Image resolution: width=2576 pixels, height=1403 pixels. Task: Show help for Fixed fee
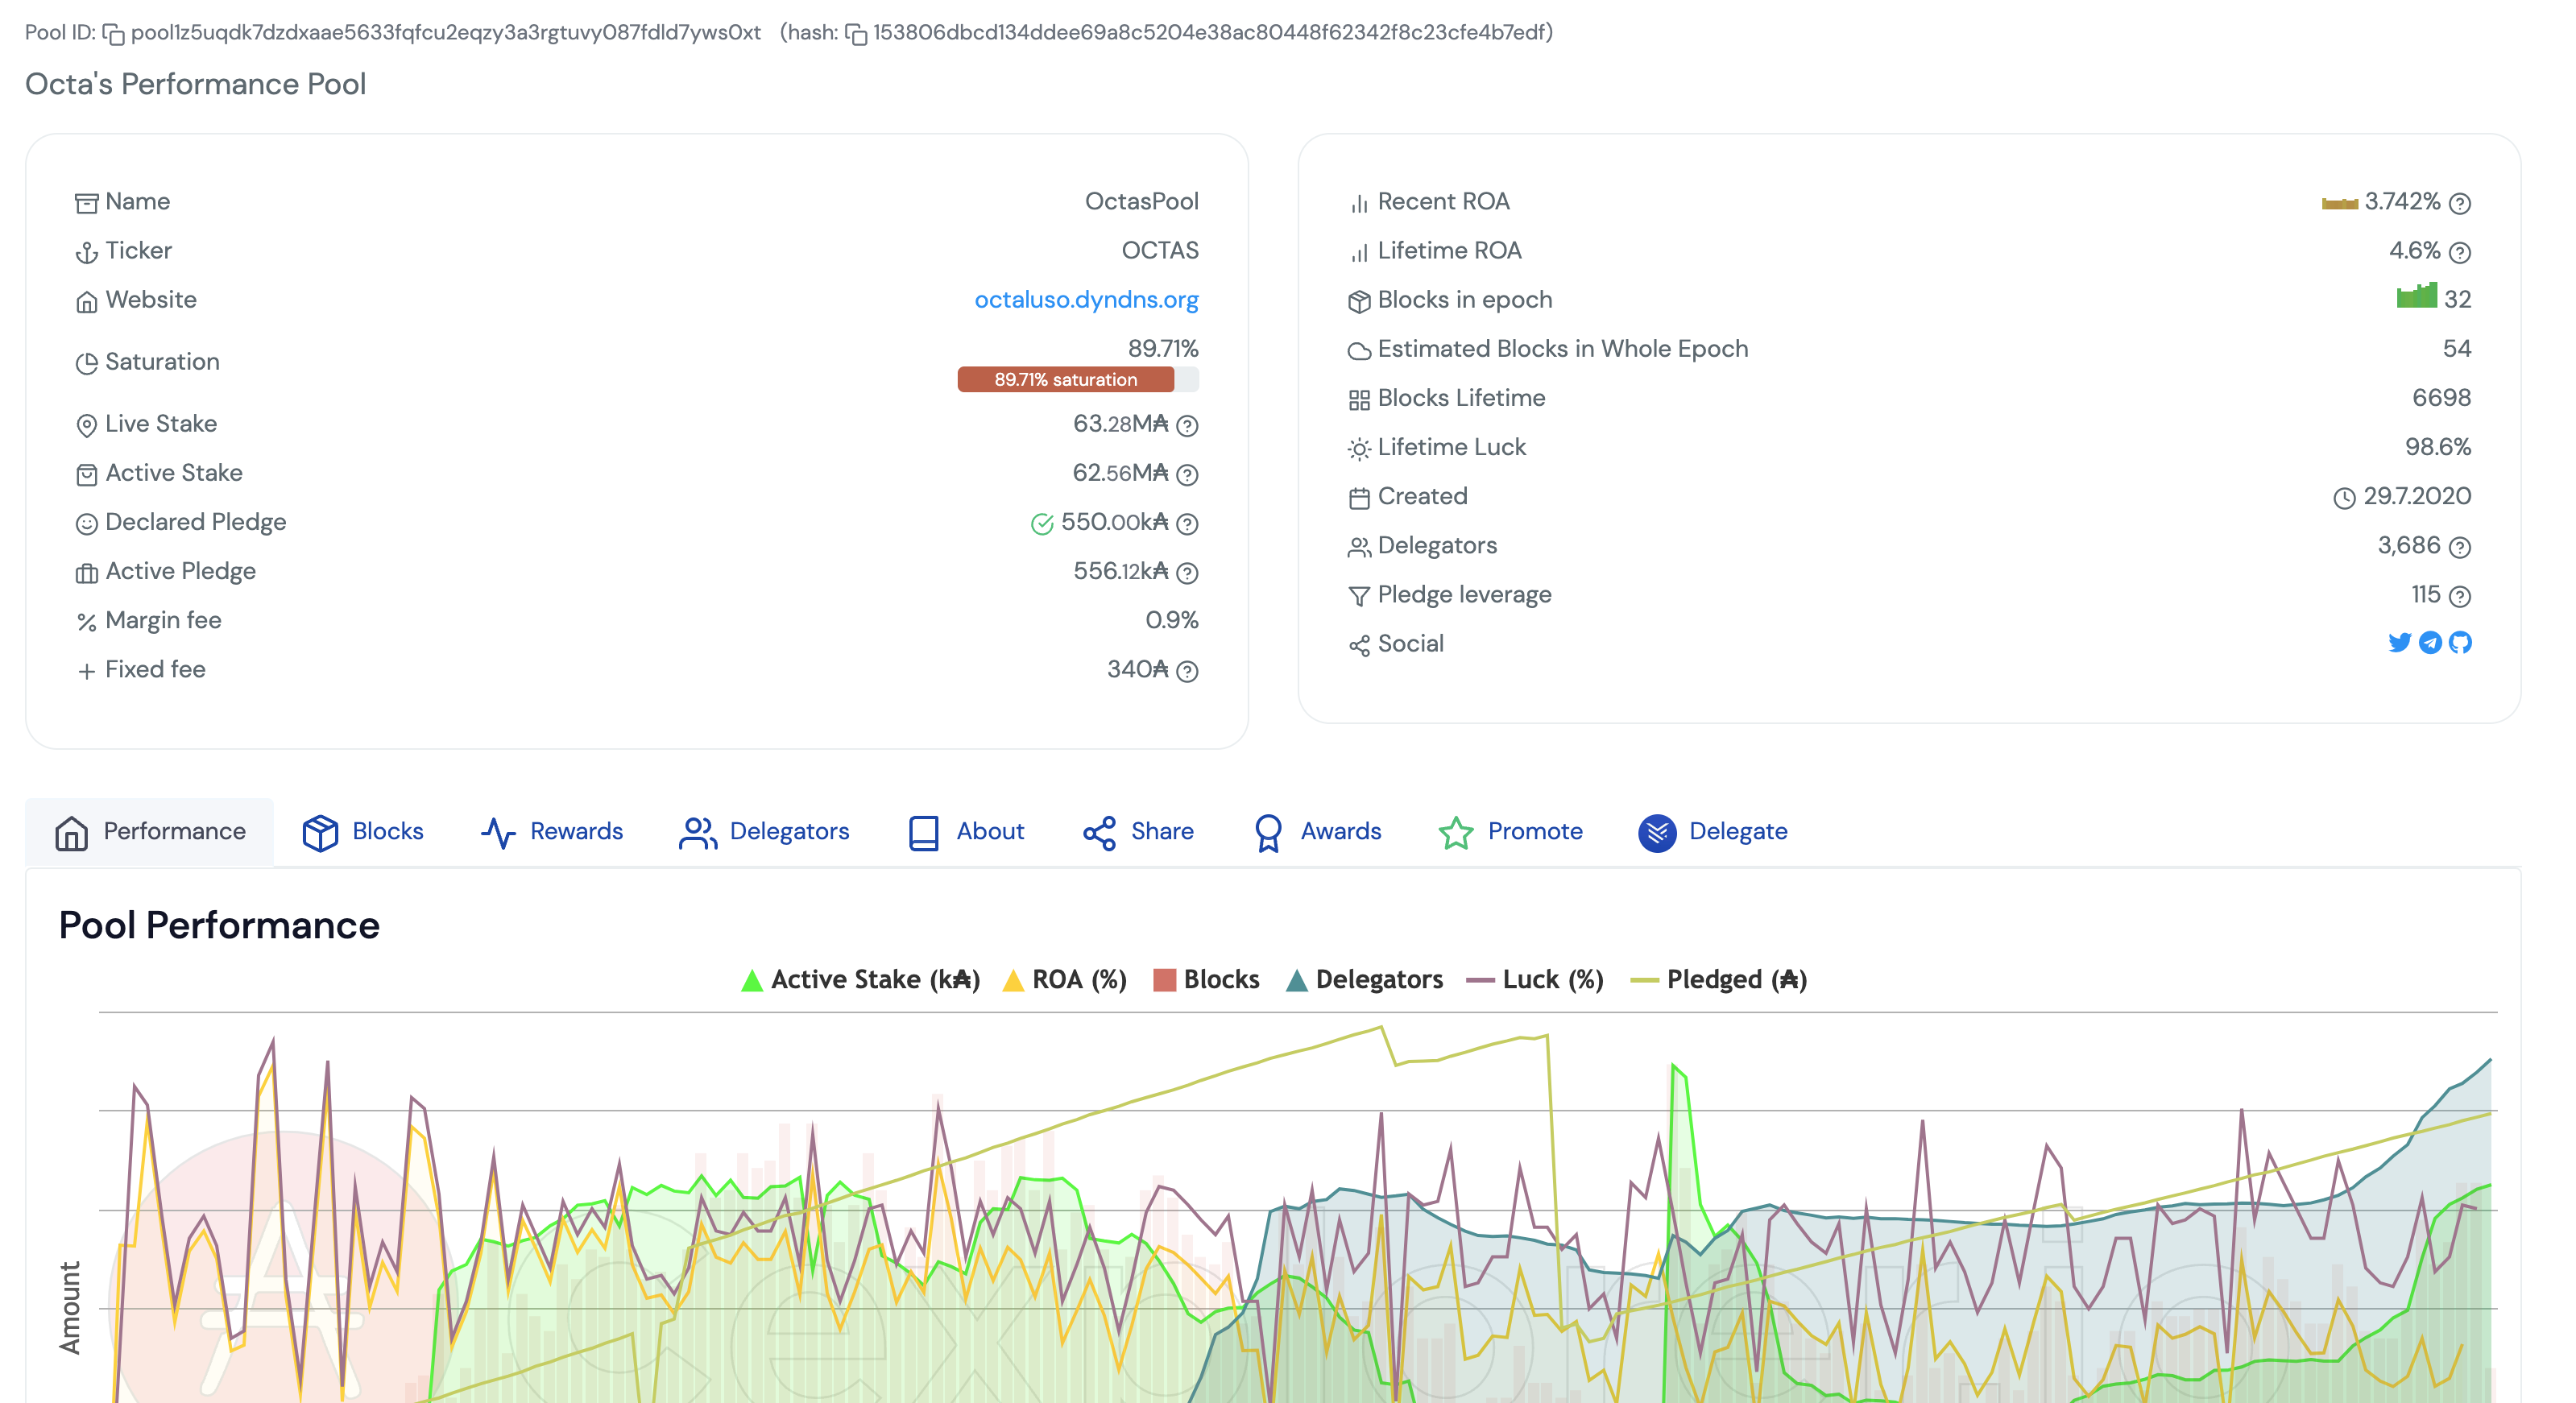click(x=1187, y=671)
